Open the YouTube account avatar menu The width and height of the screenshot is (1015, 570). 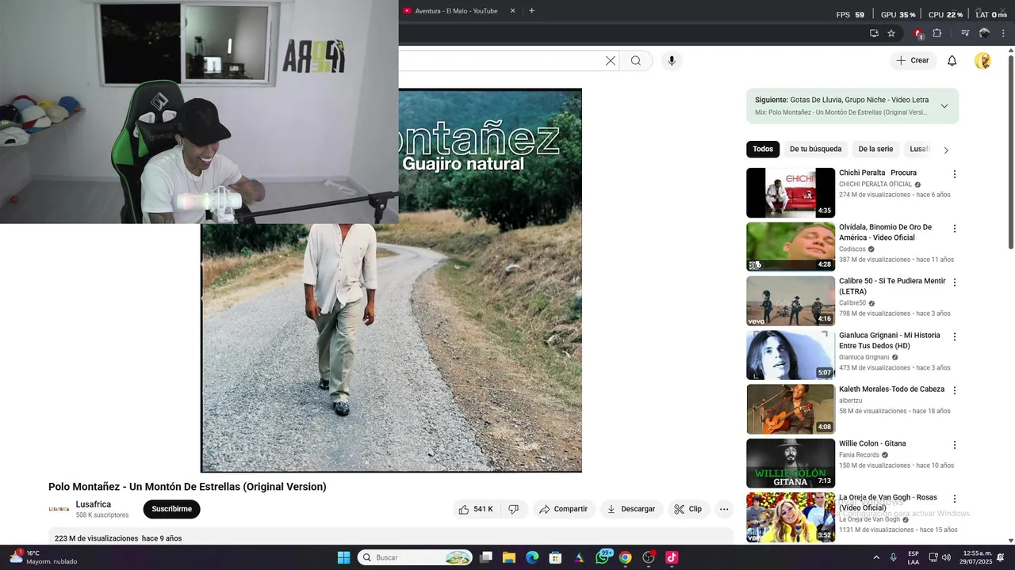[982, 61]
